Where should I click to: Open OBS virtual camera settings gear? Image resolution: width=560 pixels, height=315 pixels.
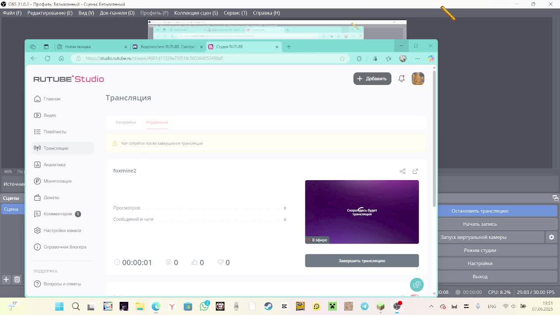551,237
